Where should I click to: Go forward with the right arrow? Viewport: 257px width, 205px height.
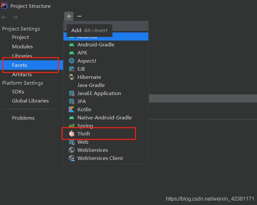click(15, 17)
